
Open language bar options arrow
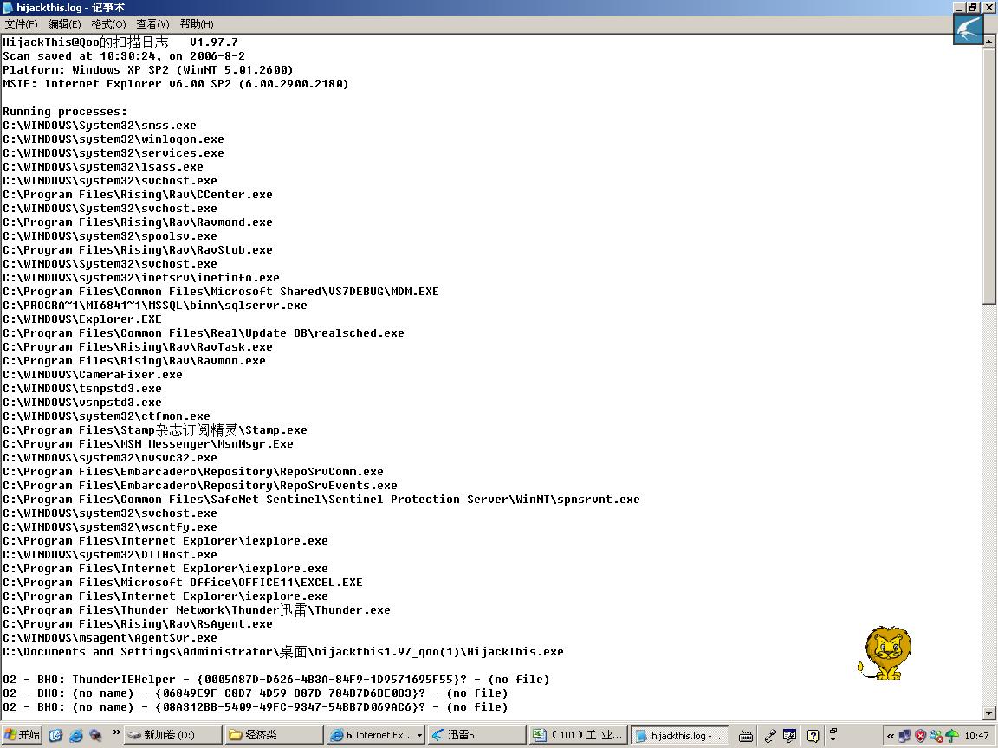(833, 739)
